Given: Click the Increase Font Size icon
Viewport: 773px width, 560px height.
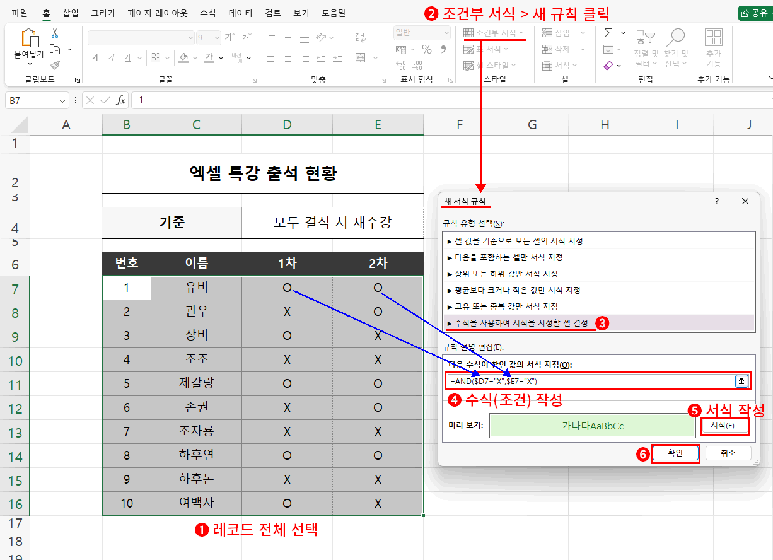Looking at the screenshot, I should pyautogui.click(x=230, y=38).
